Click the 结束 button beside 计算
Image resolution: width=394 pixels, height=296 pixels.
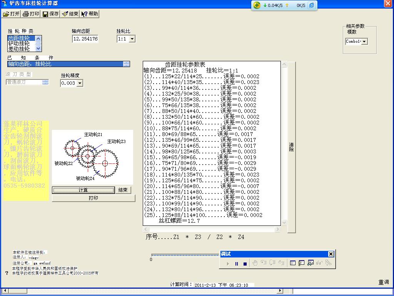click(x=123, y=190)
